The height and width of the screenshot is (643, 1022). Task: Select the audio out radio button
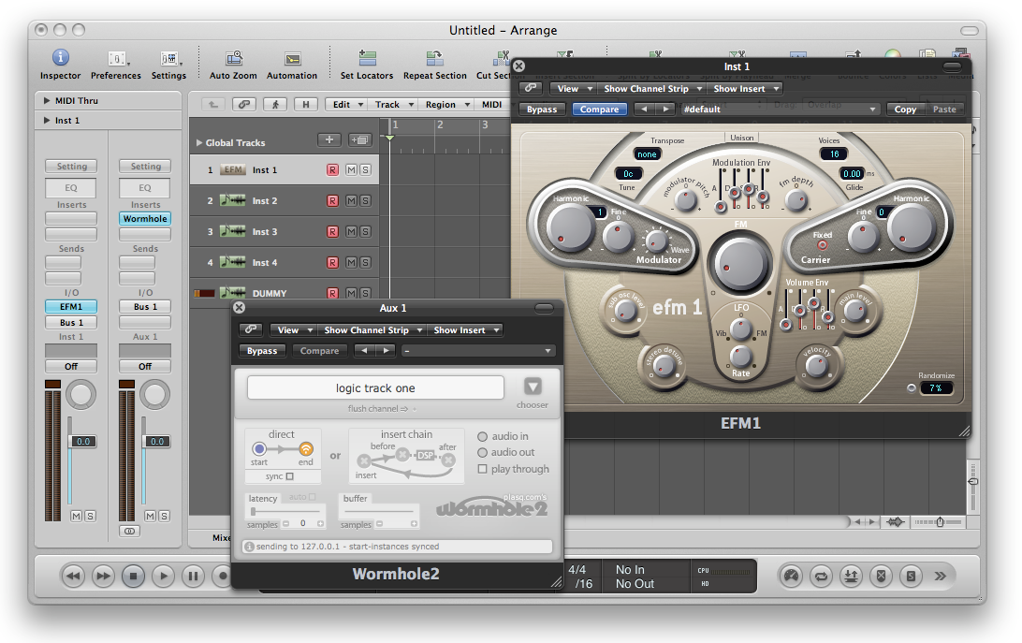(x=482, y=453)
